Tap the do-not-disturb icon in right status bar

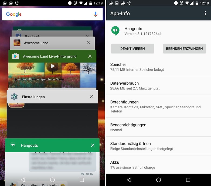(x=176, y=3)
